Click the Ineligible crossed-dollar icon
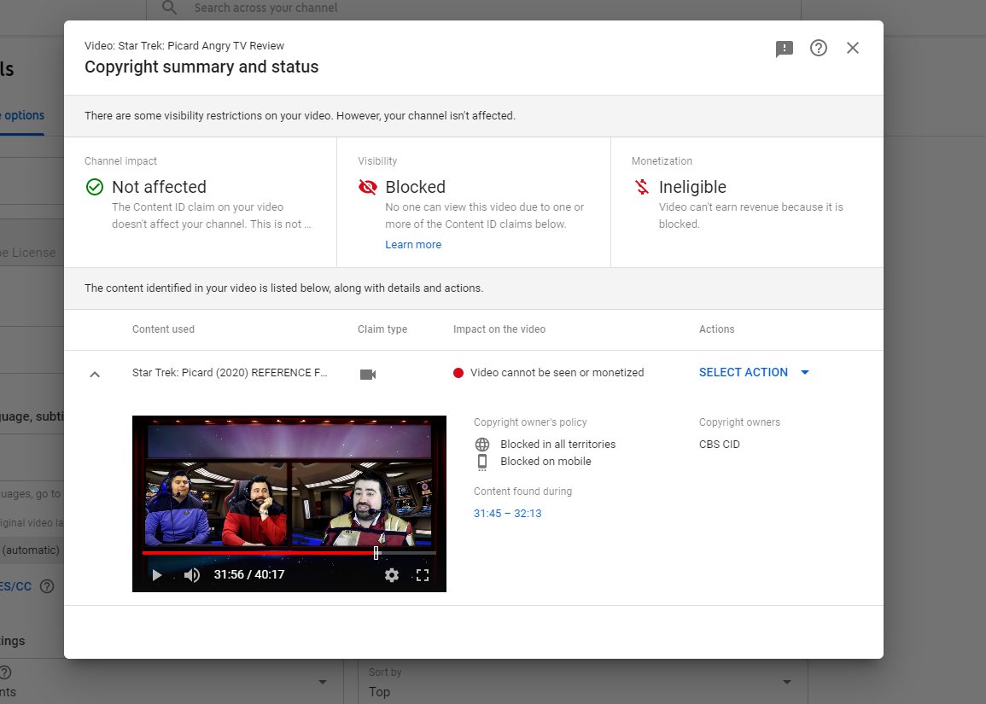 point(641,187)
